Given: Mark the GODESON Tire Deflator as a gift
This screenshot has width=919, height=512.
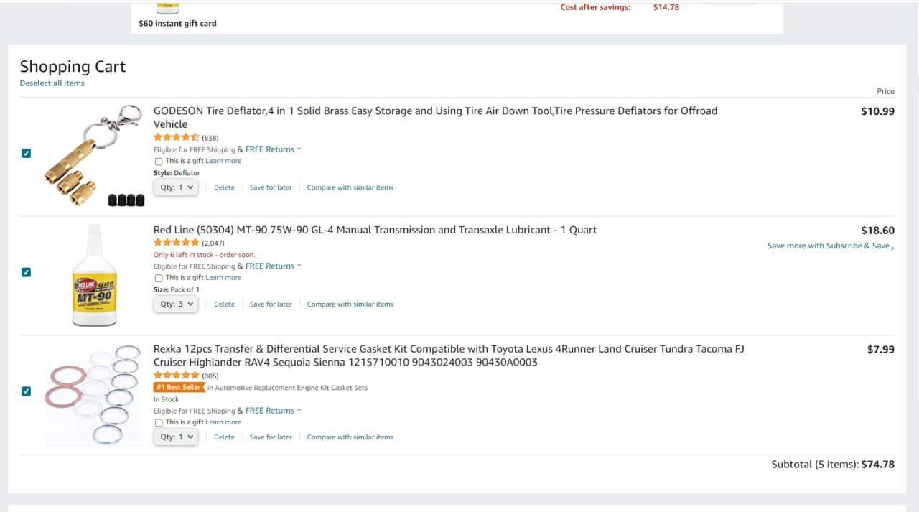Looking at the screenshot, I should coord(159,162).
